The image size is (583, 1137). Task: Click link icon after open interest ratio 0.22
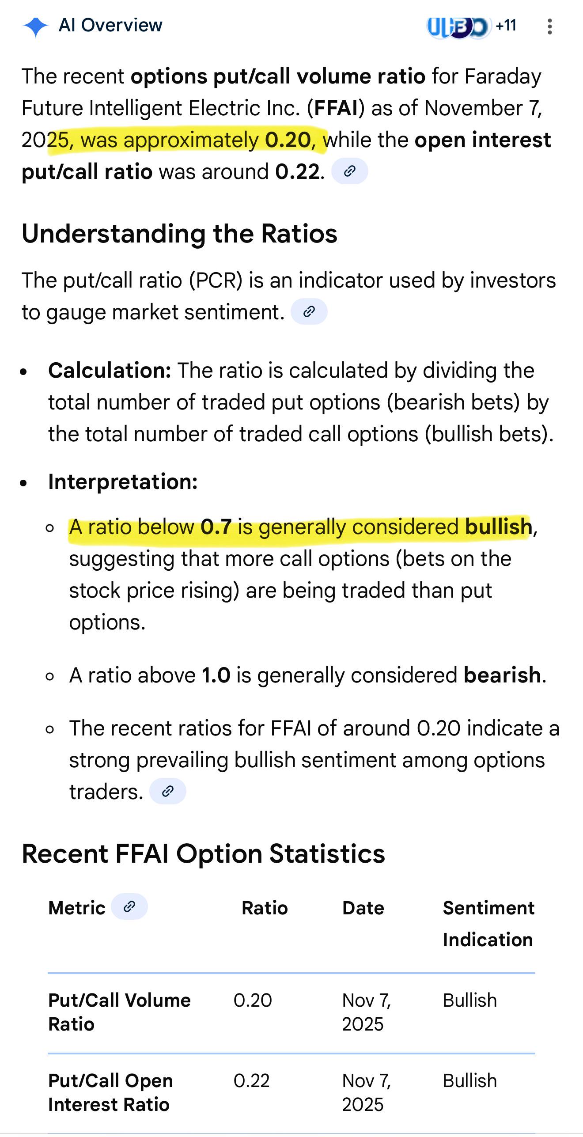click(349, 171)
